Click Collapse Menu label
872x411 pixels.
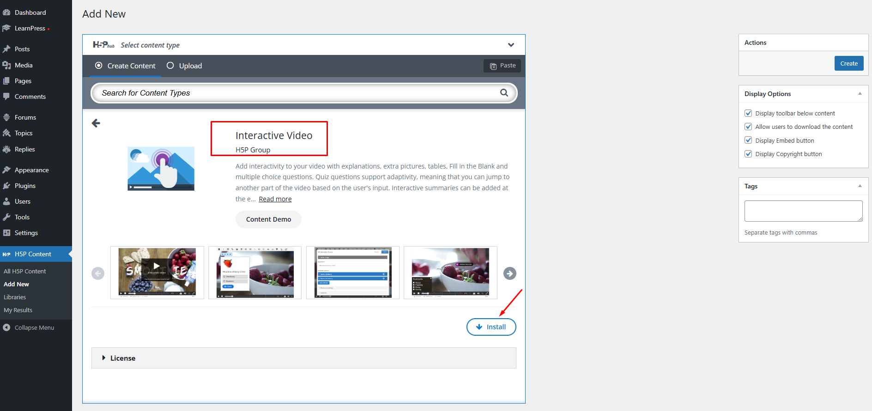[x=34, y=327]
